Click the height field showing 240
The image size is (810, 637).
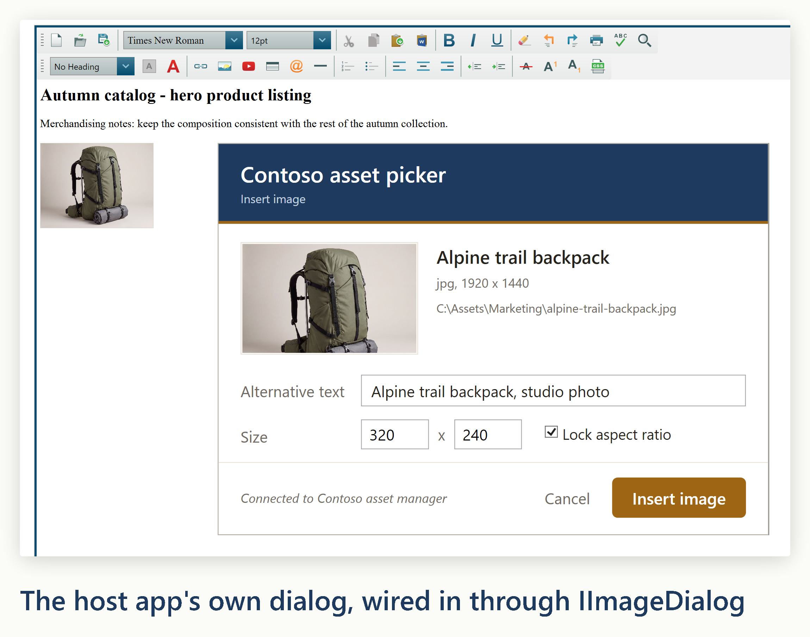[x=488, y=435]
